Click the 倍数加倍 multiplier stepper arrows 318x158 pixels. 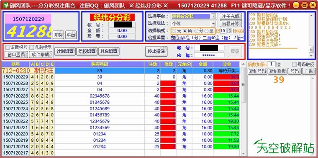279,64
